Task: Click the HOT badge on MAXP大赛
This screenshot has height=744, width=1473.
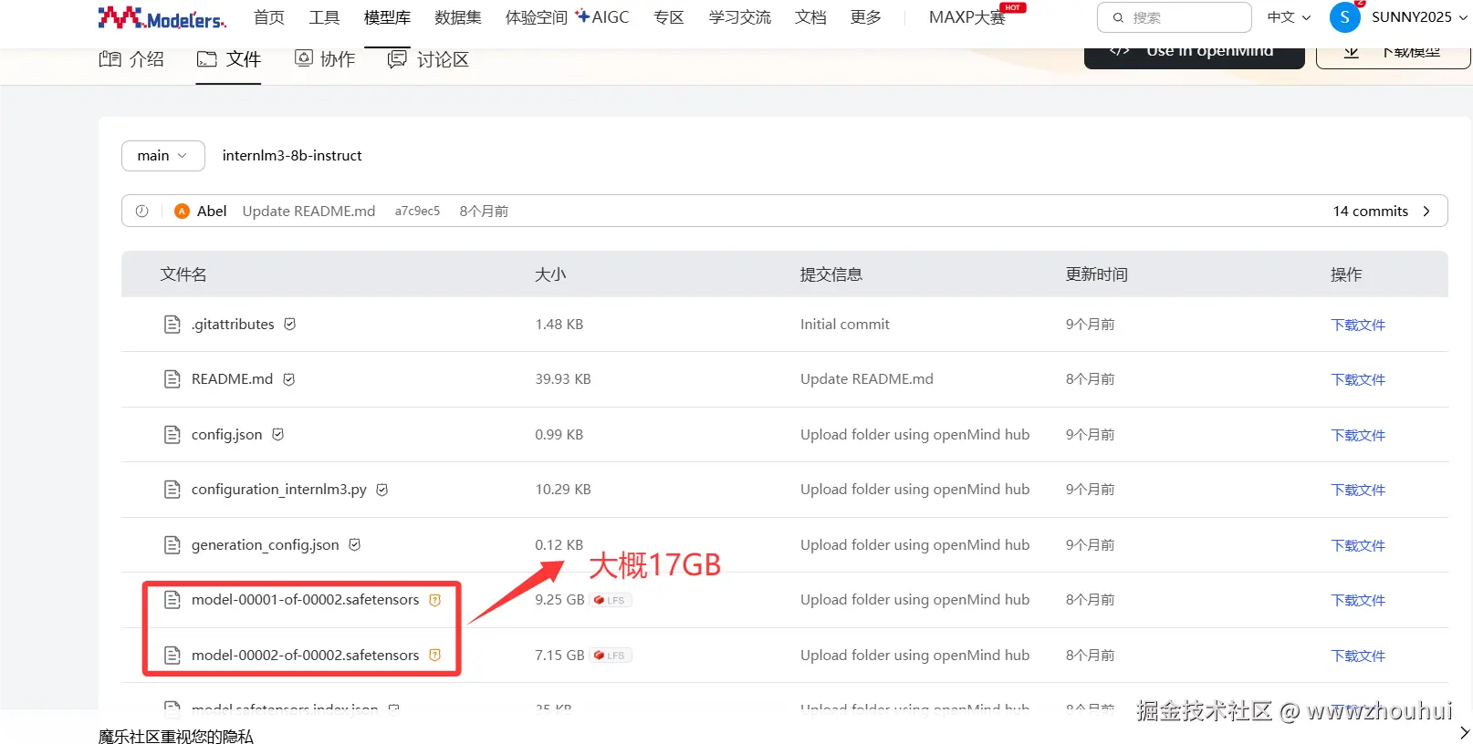Action: click(1013, 7)
